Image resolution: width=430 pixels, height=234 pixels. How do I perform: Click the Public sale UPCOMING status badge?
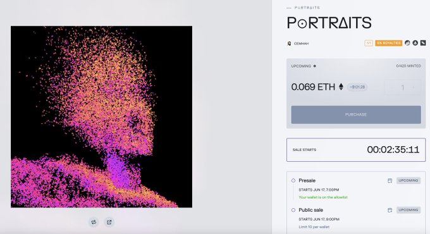(x=408, y=210)
